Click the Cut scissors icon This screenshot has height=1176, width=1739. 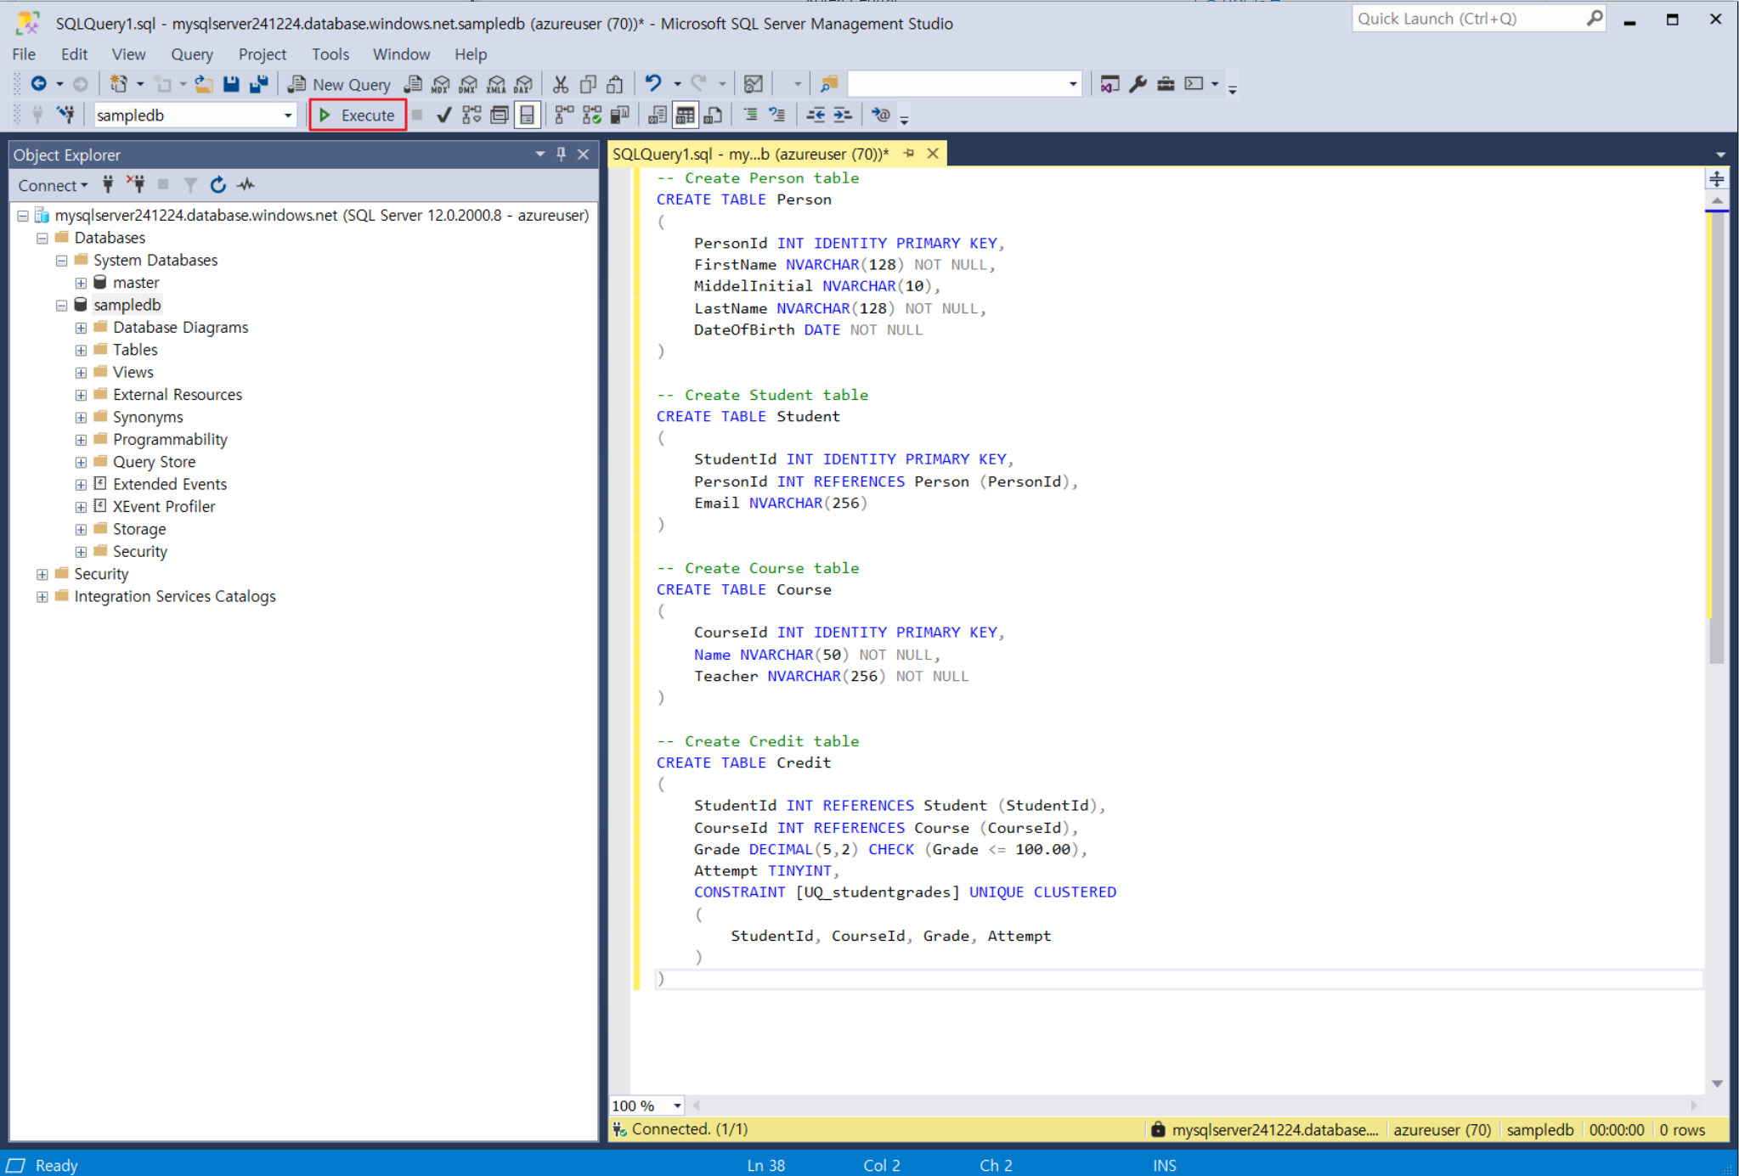click(x=560, y=84)
